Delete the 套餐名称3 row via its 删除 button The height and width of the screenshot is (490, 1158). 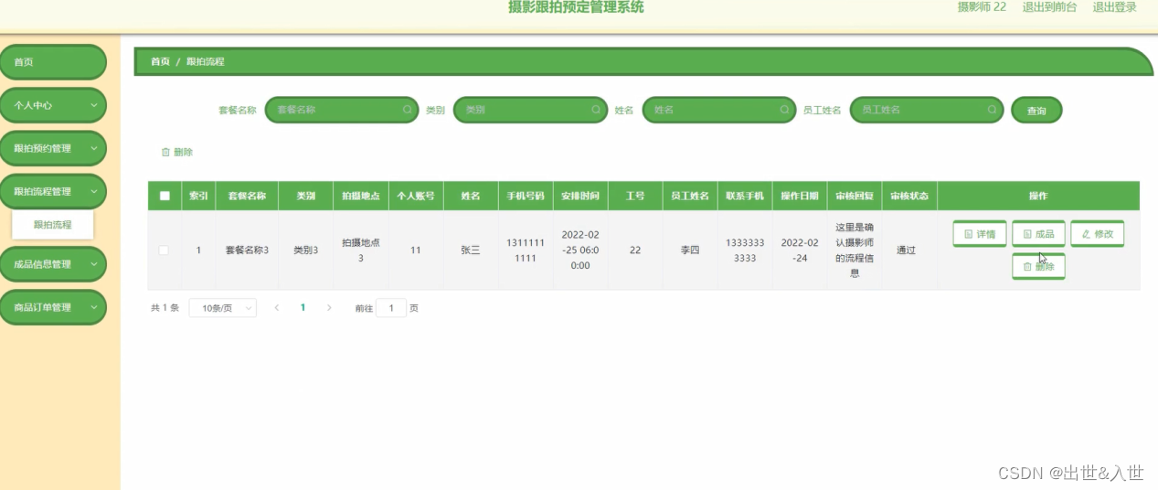coord(1038,266)
